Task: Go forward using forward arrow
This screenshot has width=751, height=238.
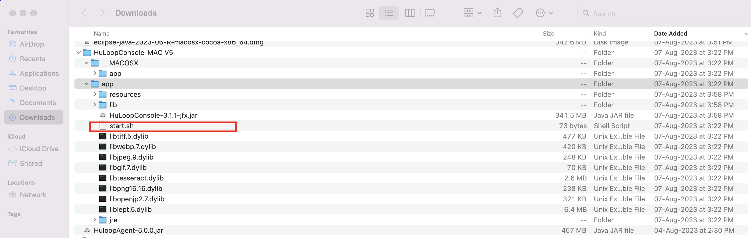Action: [102, 13]
